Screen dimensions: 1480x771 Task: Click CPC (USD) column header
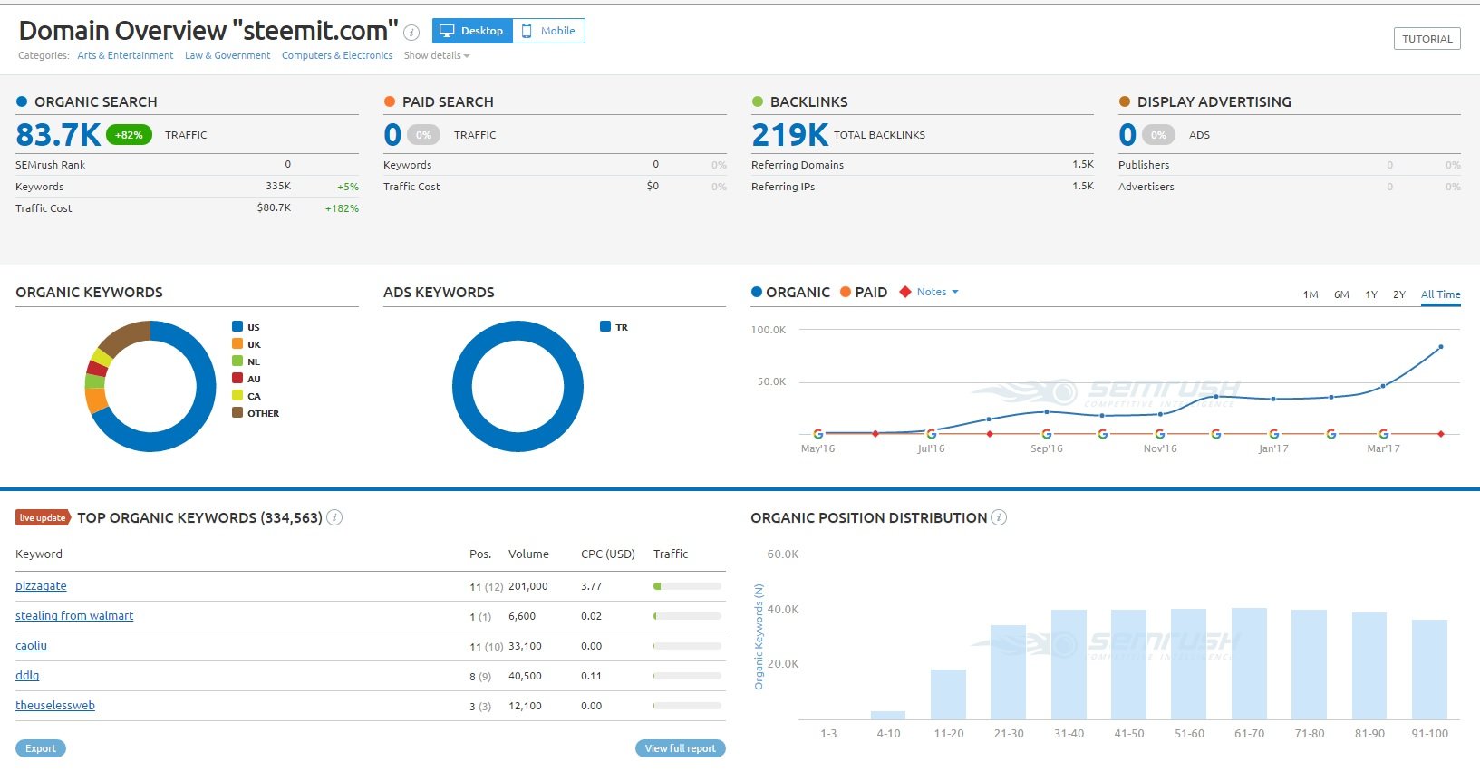click(x=608, y=554)
